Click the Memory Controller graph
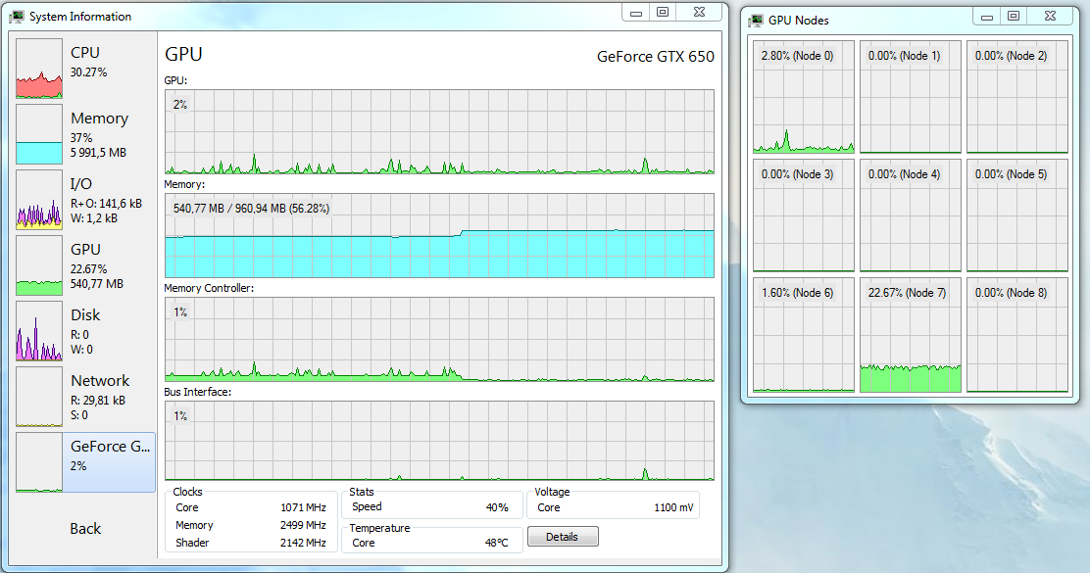The image size is (1090, 573). [439, 339]
